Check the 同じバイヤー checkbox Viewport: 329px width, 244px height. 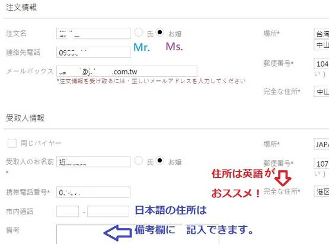pyautogui.click(x=12, y=143)
